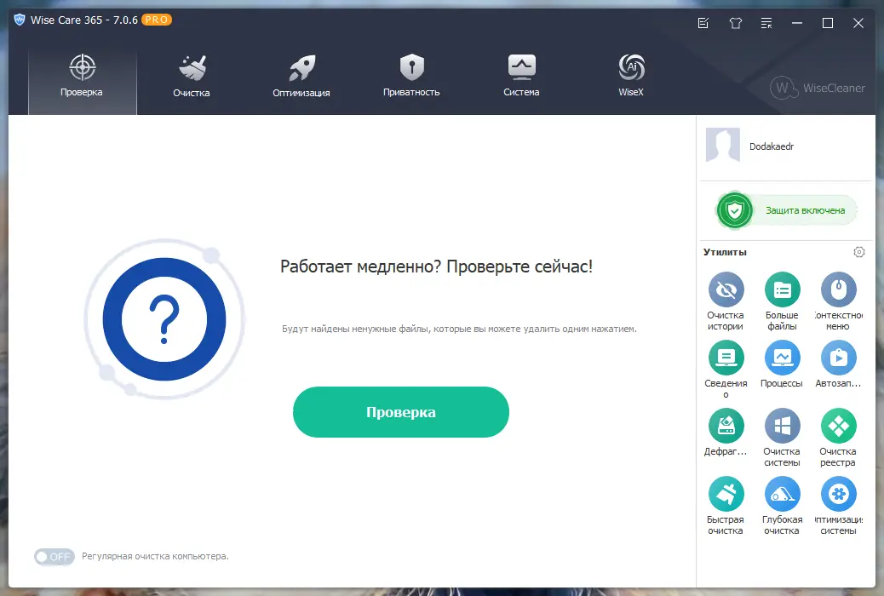
Task: Open the "Очистка реестра" registry cleaner
Action: [838, 426]
